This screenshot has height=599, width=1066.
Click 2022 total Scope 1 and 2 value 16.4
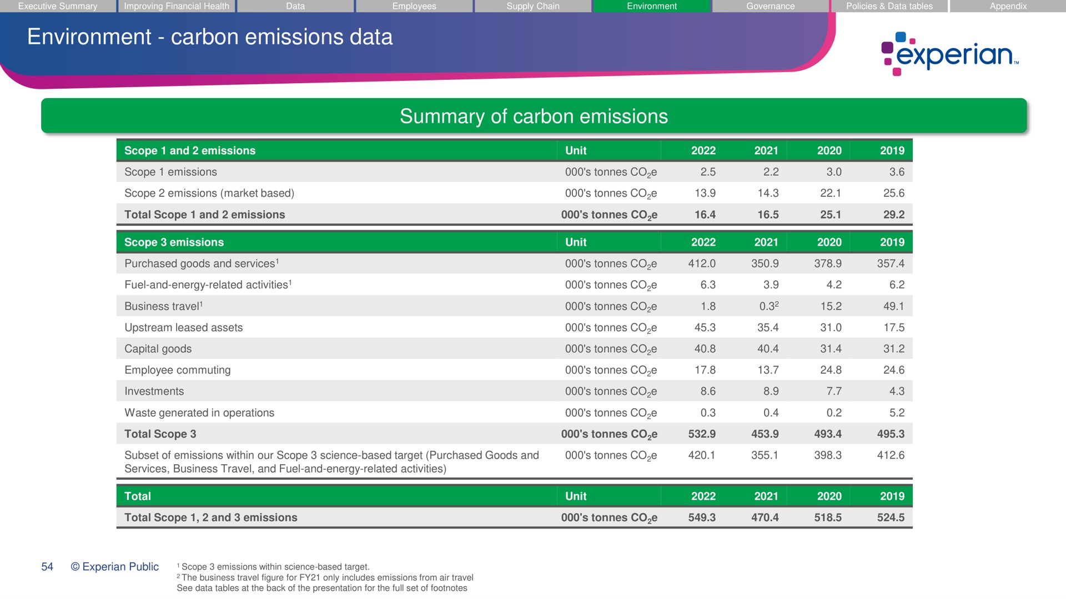point(705,215)
